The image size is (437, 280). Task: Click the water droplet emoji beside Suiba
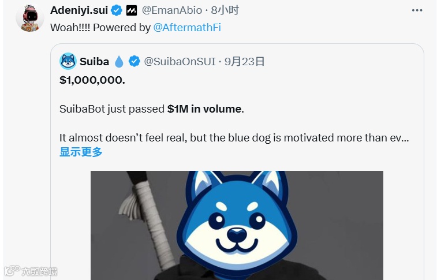tap(119, 62)
